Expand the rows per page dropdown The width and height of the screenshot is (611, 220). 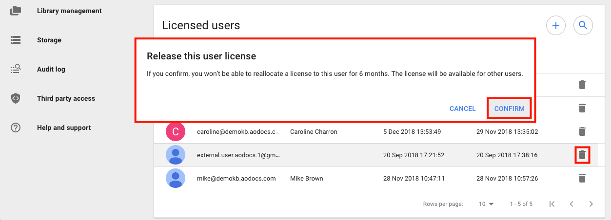point(487,204)
